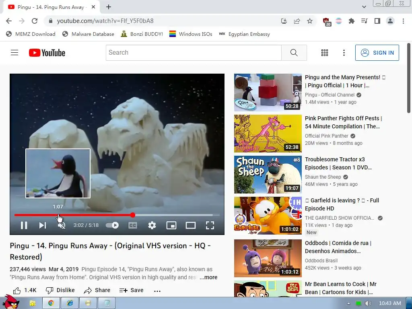Open more actions ellipsis under video
Image resolution: width=412 pixels, height=309 pixels.
tap(157, 291)
